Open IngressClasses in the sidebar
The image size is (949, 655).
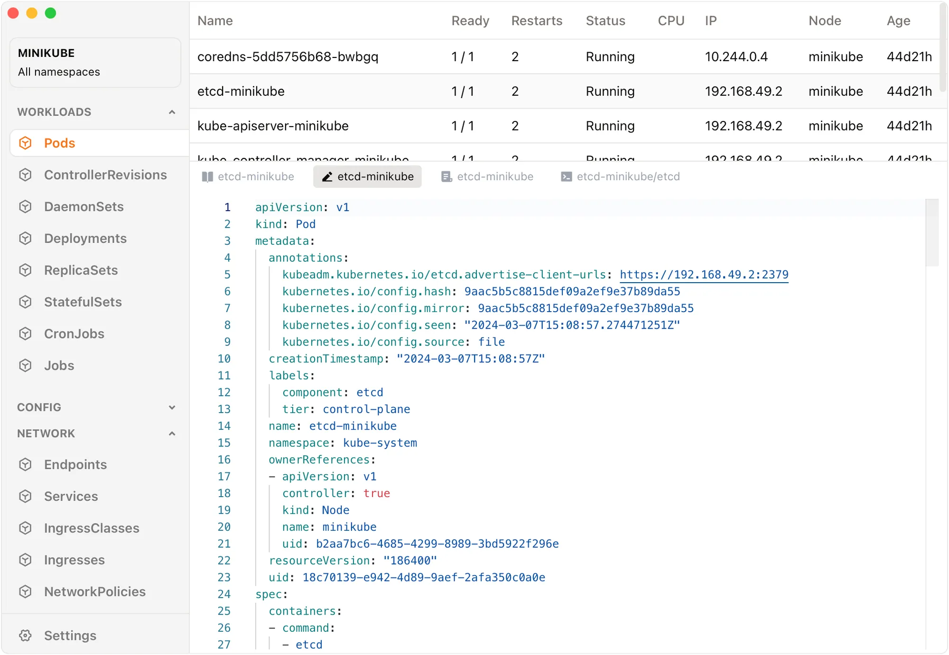click(100, 528)
